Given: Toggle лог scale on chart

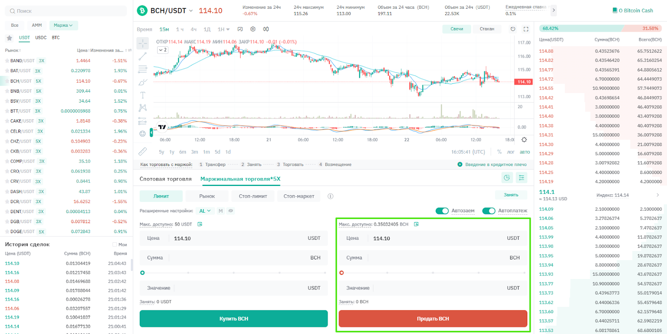Looking at the screenshot, I should click(511, 152).
